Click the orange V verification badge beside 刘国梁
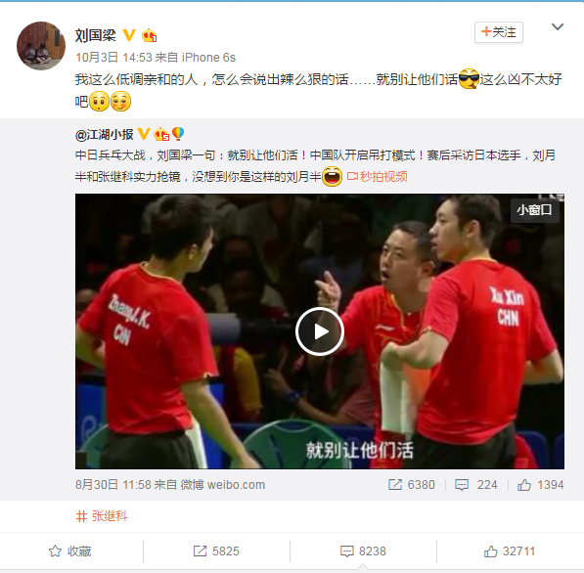 point(129,35)
